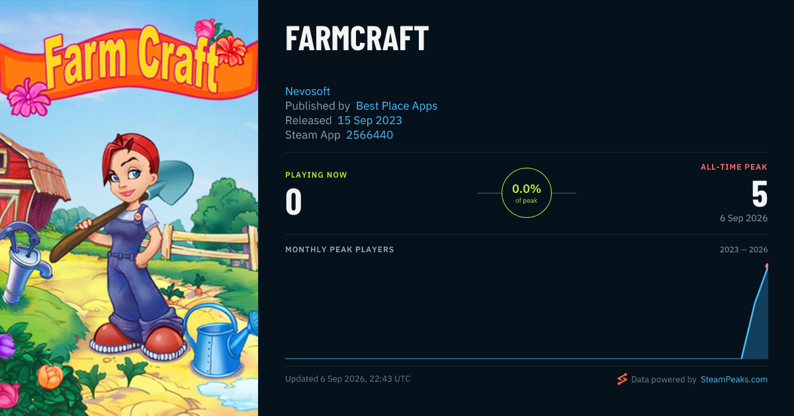Viewport: 794px width, 416px height.
Task: Click the Farm Craft cover art
Action: tap(129, 208)
